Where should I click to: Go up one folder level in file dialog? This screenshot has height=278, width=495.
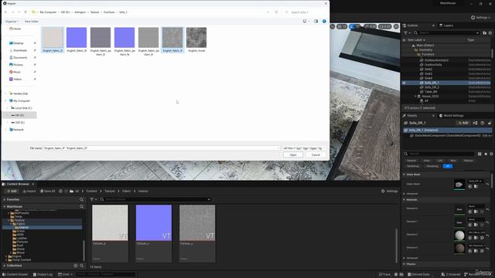pyautogui.click(x=26, y=12)
